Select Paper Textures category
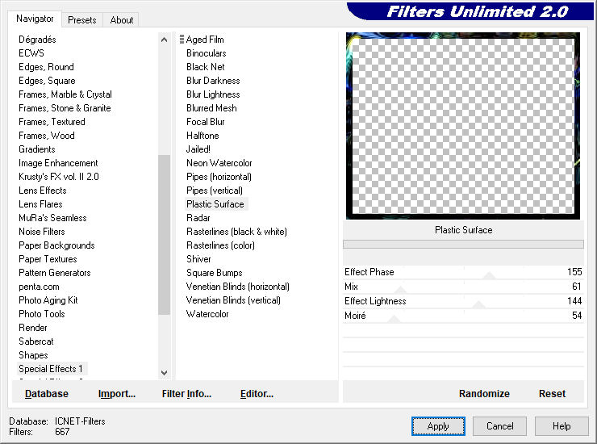 coord(48,259)
